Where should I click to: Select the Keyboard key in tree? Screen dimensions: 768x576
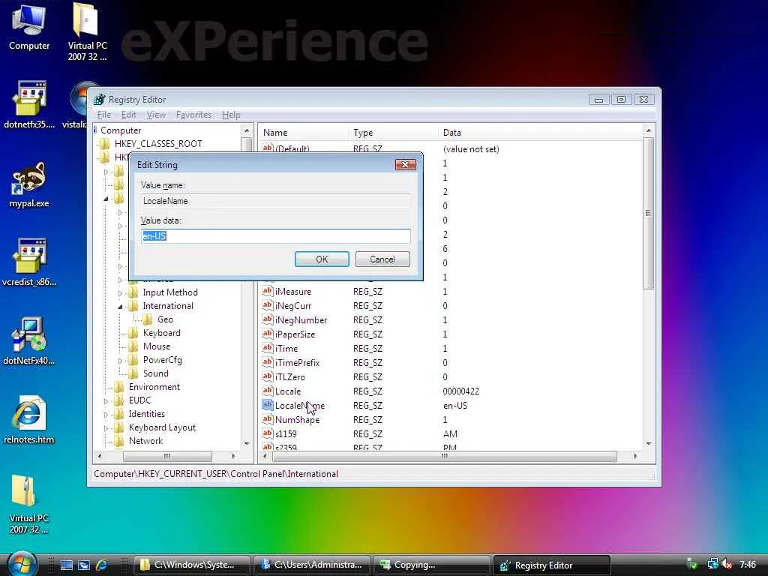(x=162, y=333)
